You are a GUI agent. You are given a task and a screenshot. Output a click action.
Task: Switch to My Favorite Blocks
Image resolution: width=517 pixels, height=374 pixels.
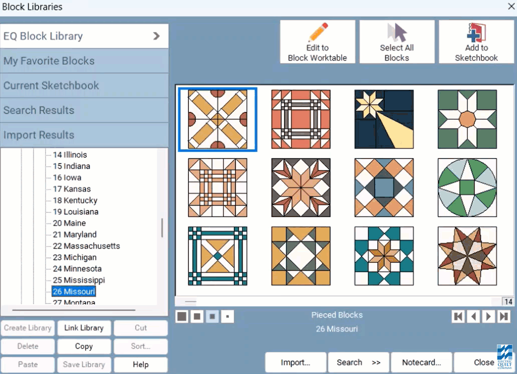pyautogui.click(x=84, y=60)
